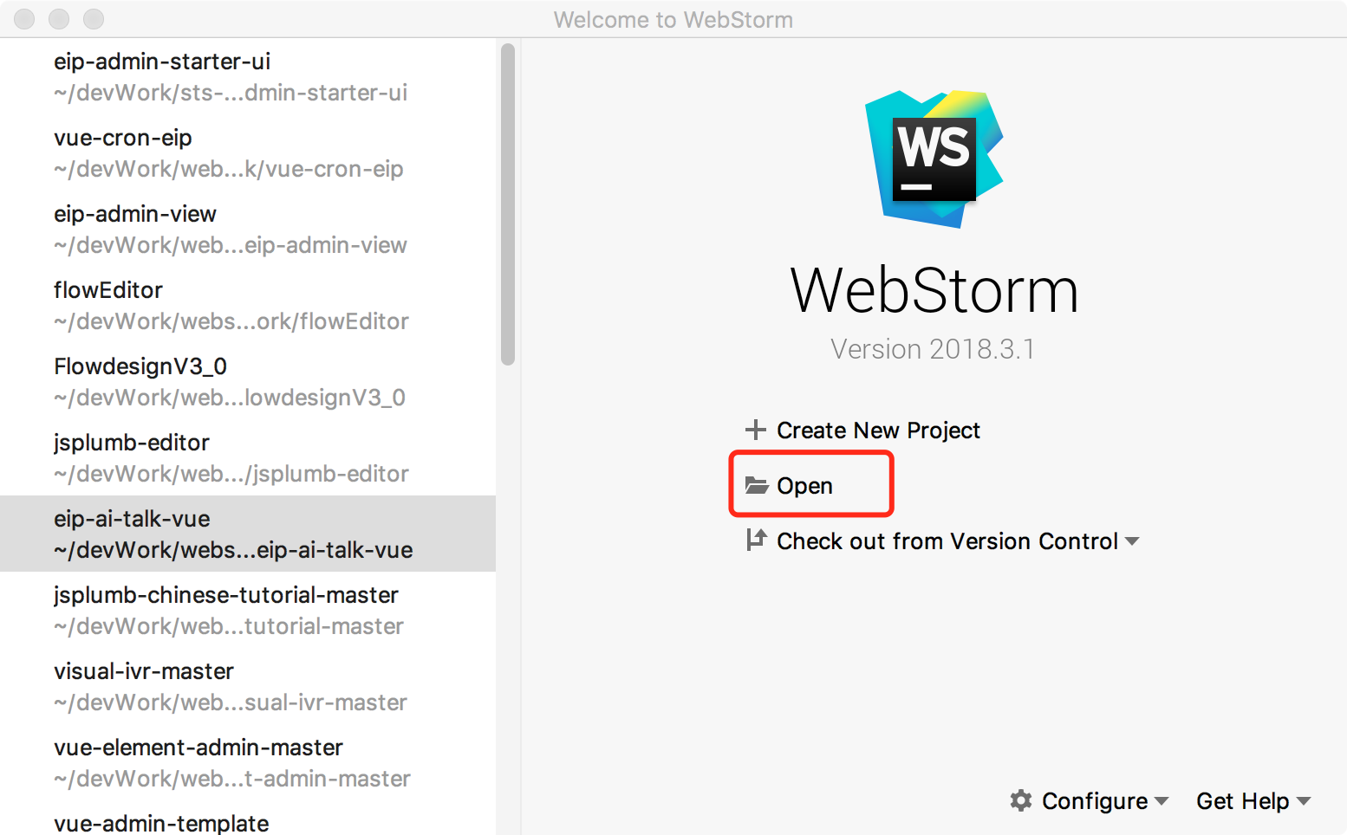Click the WebStorm WS logo
The height and width of the screenshot is (835, 1347).
tap(934, 159)
